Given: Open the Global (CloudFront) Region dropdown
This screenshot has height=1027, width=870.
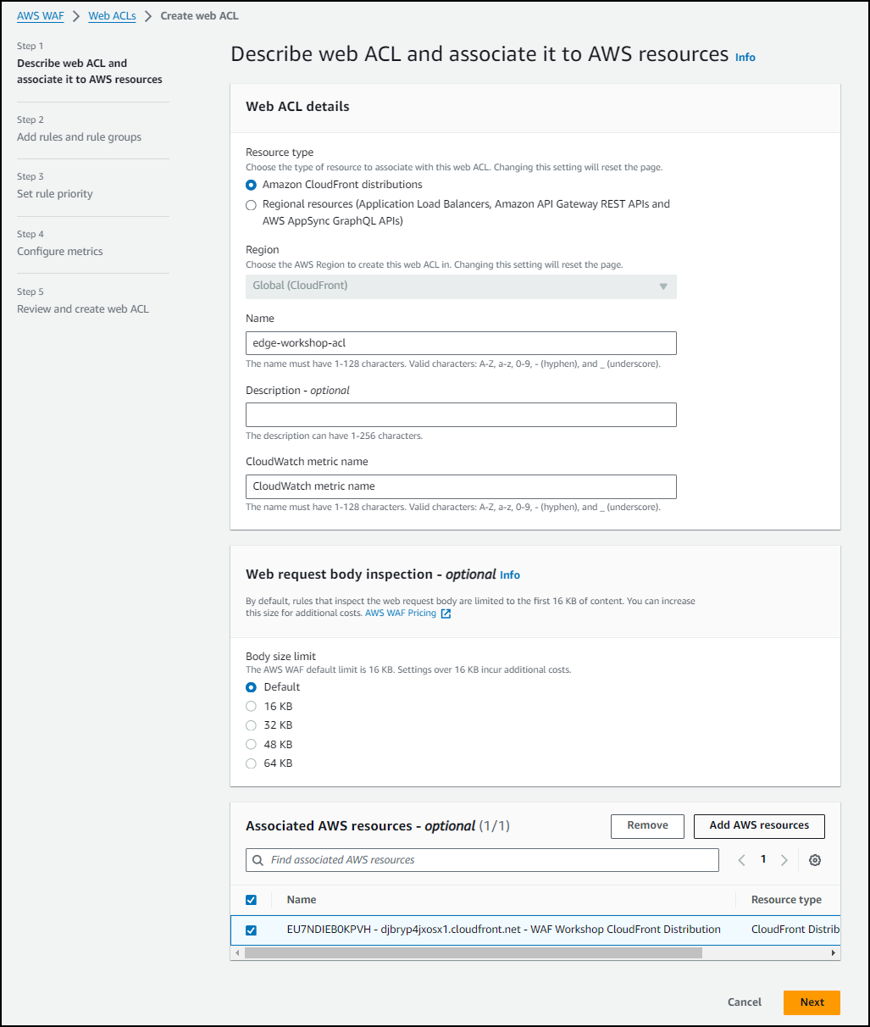Looking at the screenshot, I should (461, 286).
